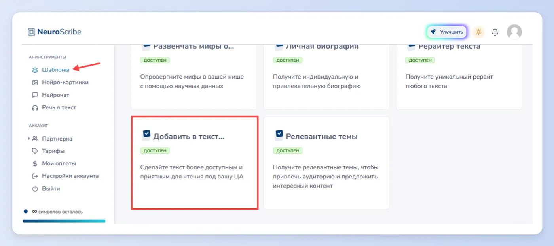The height and width of the screenshot is (246, 554).
Task: Click the АККАУНТ section heading
Action: click(38, 126)
